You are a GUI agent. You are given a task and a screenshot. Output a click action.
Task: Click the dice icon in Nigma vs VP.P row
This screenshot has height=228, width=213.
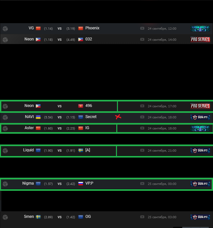pos(5,184)
